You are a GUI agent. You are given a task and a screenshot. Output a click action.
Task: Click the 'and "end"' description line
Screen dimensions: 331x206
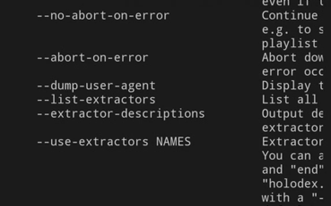[292, 169]
